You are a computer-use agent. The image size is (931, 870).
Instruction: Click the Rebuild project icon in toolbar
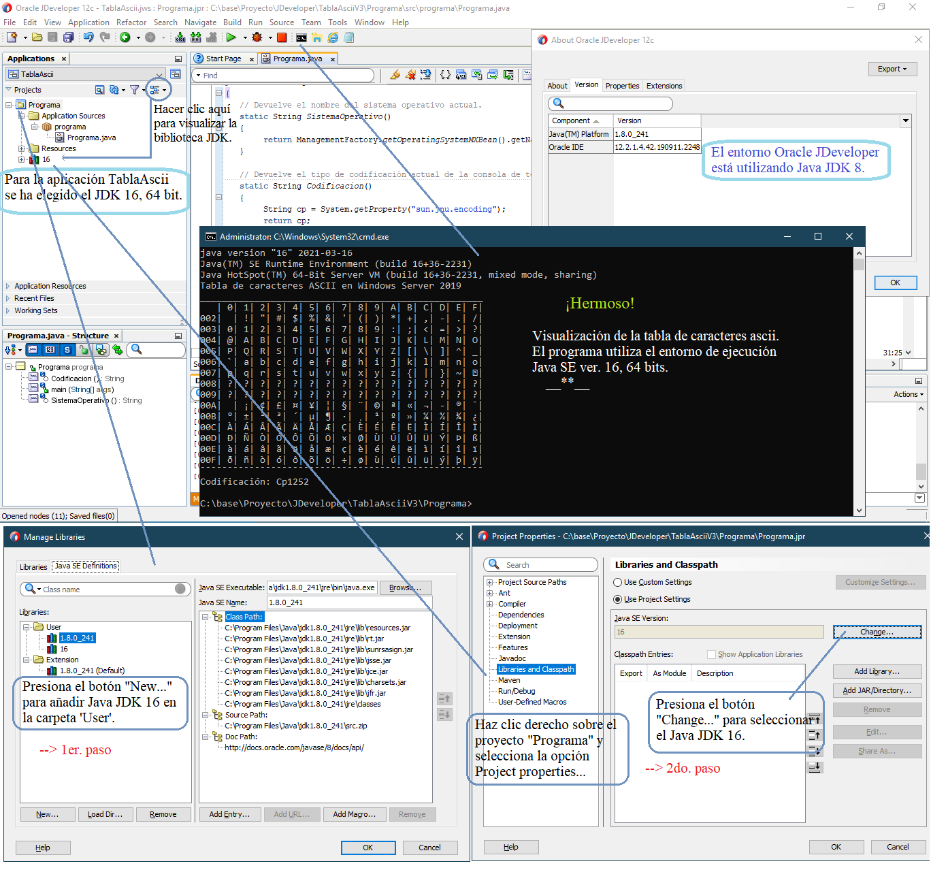pyautogui.click(x=196, y=37)
